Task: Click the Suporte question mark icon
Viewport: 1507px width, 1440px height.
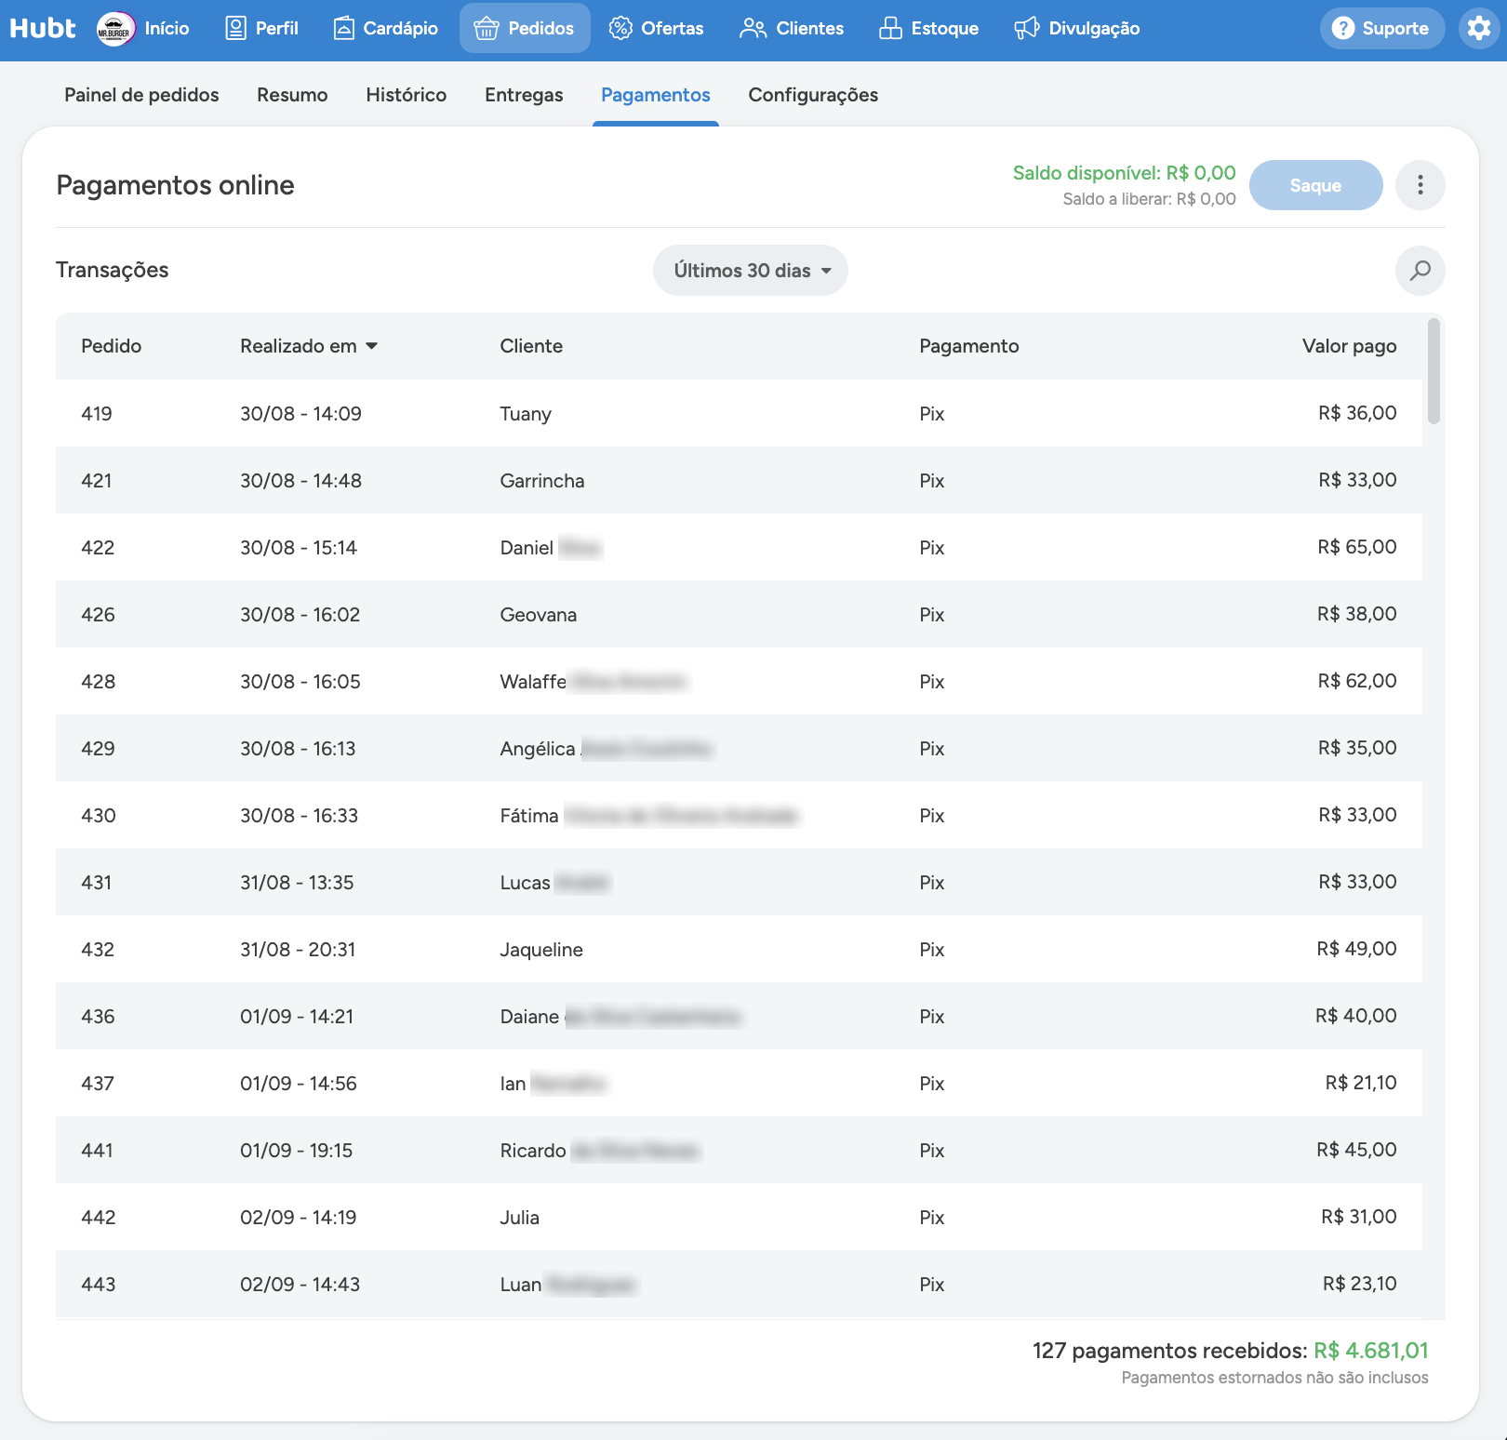Action: tap(1342, 28)
